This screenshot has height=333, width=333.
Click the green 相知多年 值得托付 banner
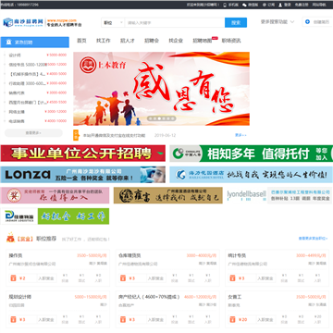point(251,154)
